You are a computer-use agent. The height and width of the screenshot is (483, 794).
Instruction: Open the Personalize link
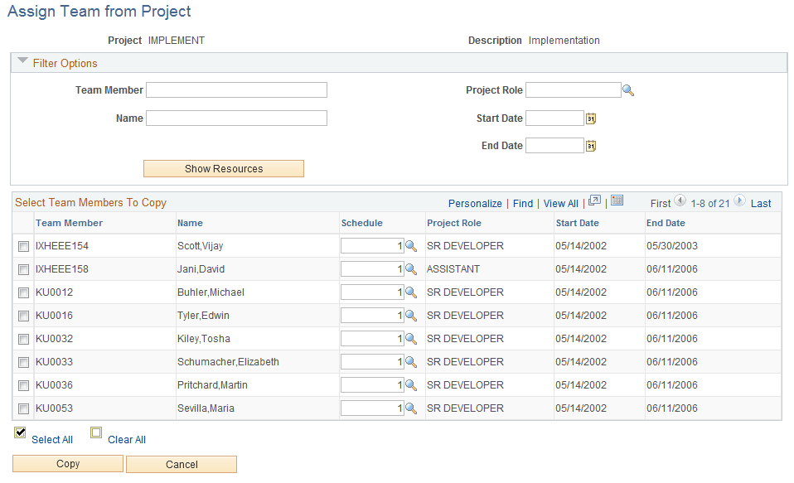pyautogui.click(x=475, y=203)
